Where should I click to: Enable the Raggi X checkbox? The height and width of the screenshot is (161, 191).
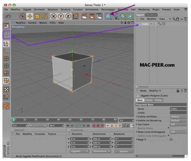point(171,139)
